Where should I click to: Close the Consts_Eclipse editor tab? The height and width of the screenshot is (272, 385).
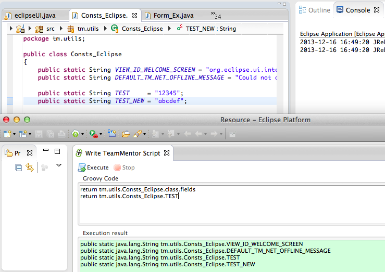134,16
